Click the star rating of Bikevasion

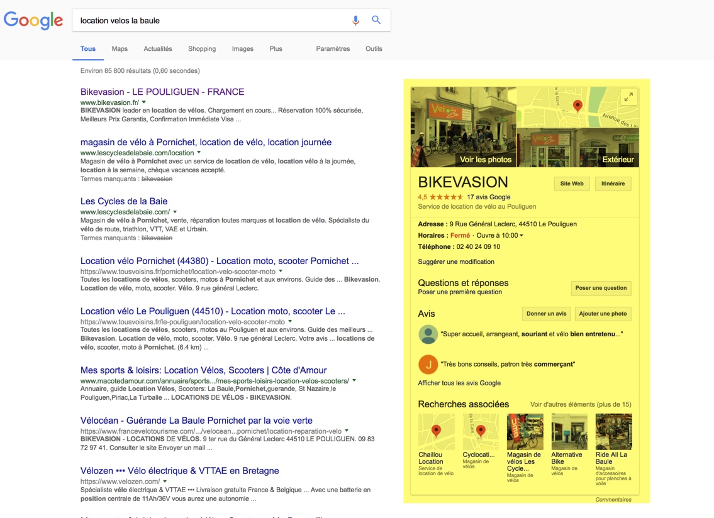446,197
